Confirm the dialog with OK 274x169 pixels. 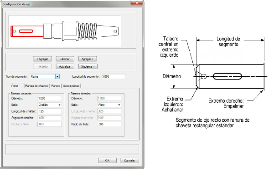point(107,160)
